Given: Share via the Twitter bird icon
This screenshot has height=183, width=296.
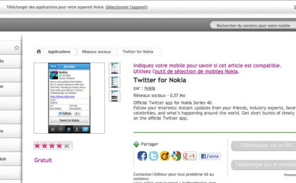Looking at the screenshot, I should click(153, 156).
